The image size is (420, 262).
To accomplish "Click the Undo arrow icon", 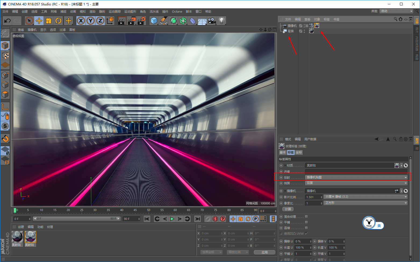I will pyautogui.click(x=8, y=21).
